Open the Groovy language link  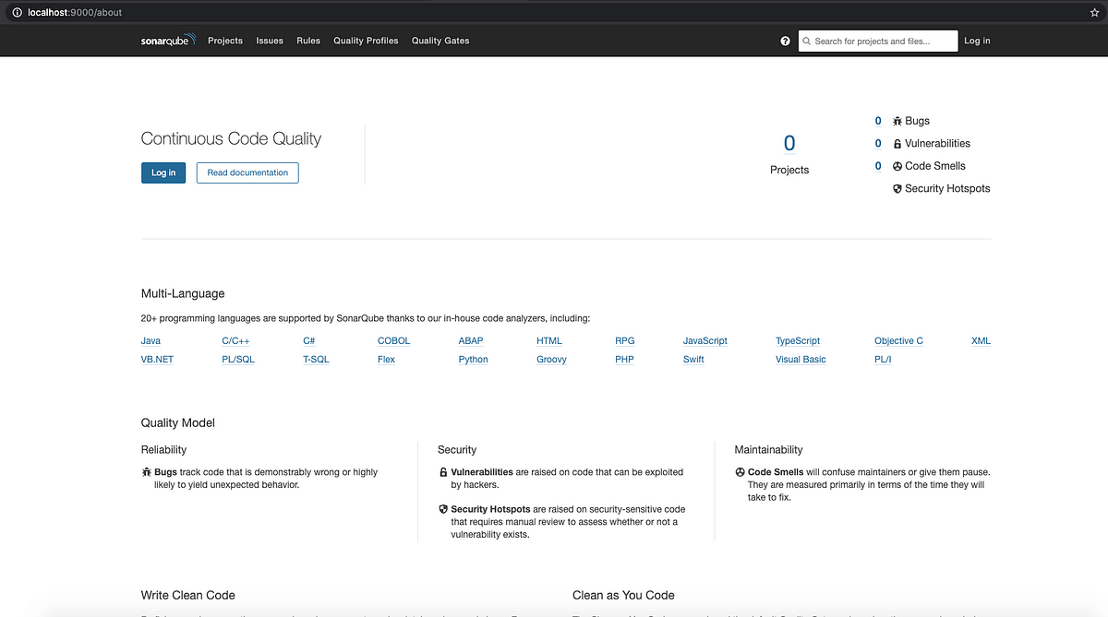pyautogui.click(x=551, y=360)
